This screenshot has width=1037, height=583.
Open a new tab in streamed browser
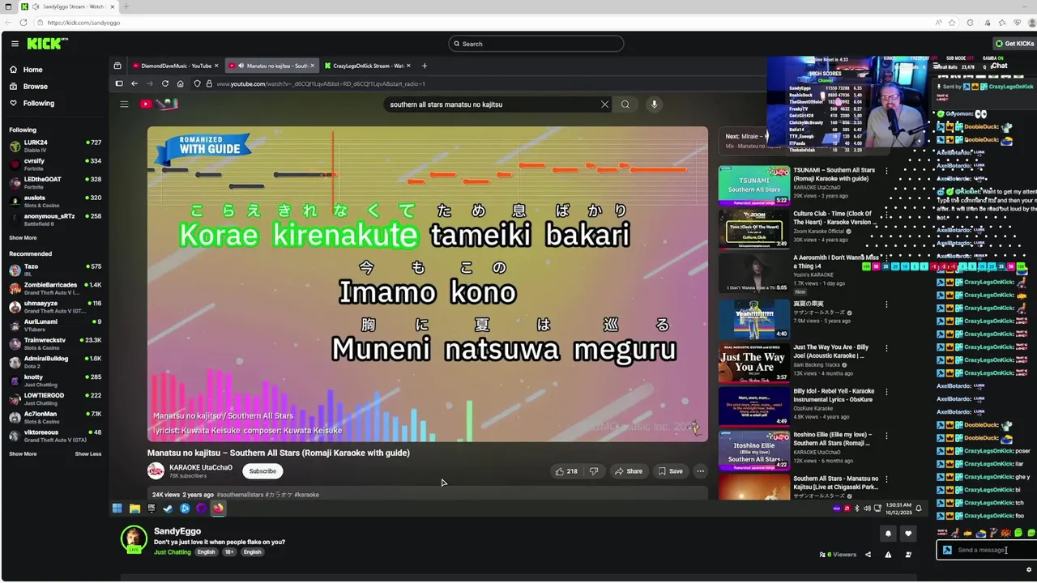pyautogui.click(x=425, y=66)
